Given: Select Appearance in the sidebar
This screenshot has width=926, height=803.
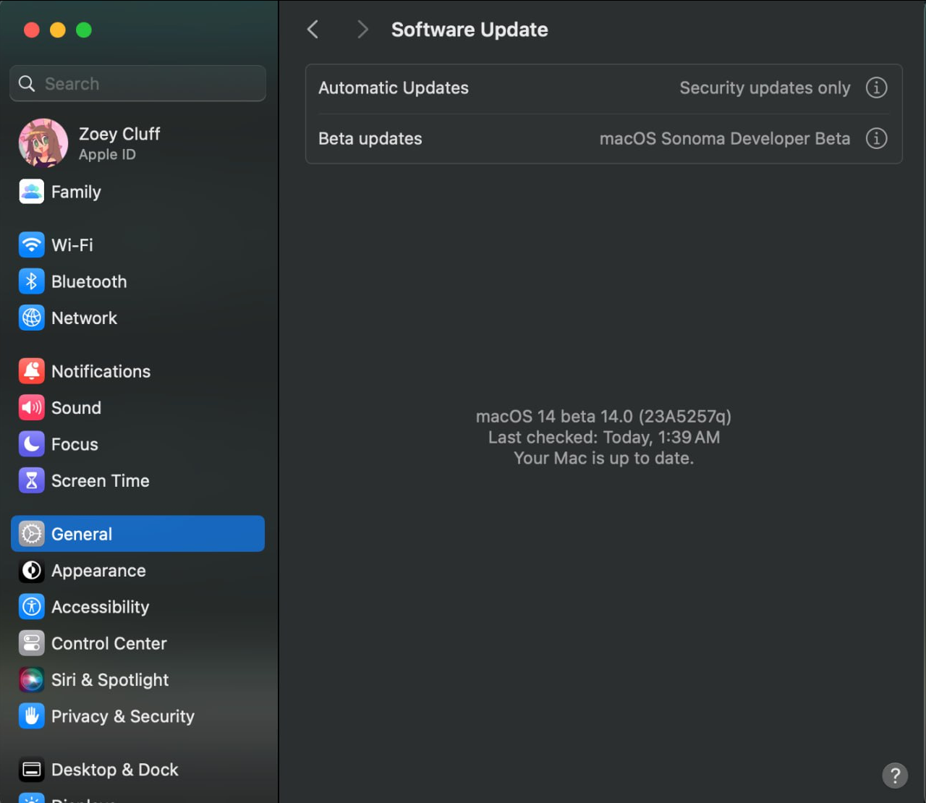Looking at the screenshot, I should tap(98, 571).
